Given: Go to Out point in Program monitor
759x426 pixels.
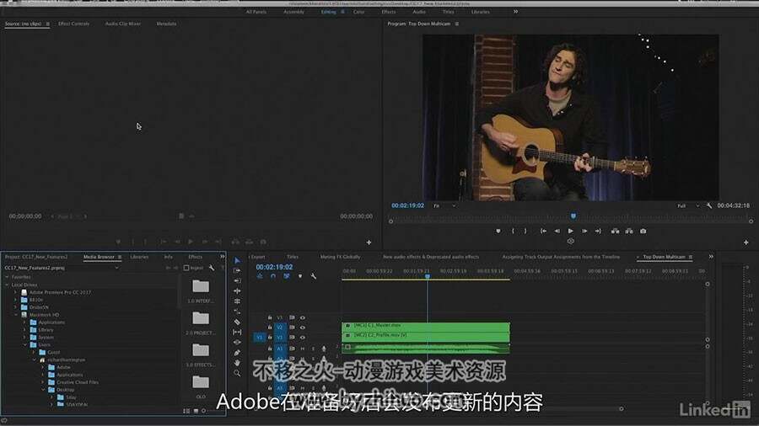Looking at the screenshot, I should pyautogui.click(x=598, y=231).
